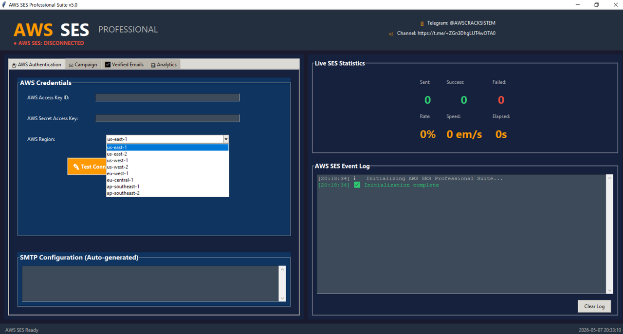Click the @AWSCRACKSISTEM Telegram handle
Viewport: 623px width, 334px height.
(472, 23)
